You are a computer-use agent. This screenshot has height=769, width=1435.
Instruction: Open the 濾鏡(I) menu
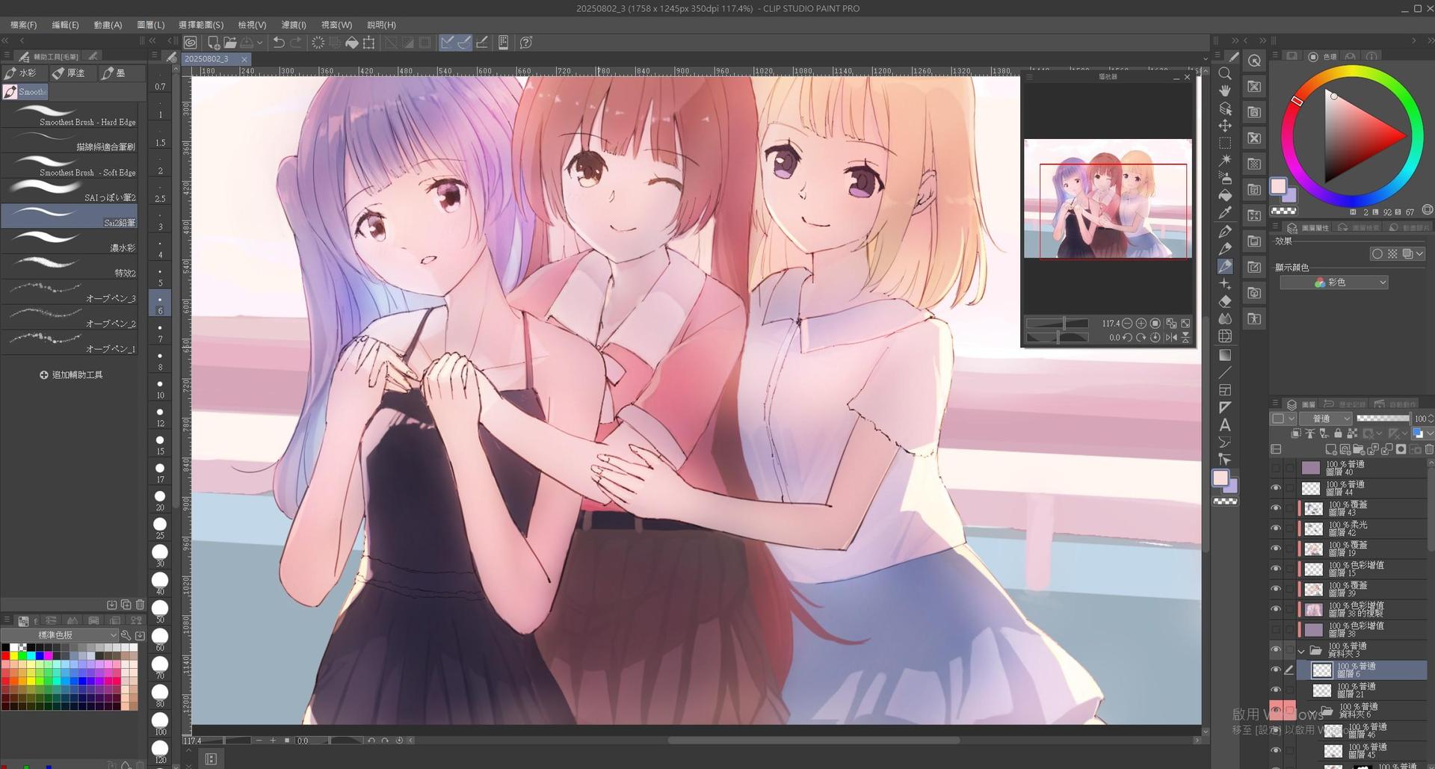pos(294,25)
